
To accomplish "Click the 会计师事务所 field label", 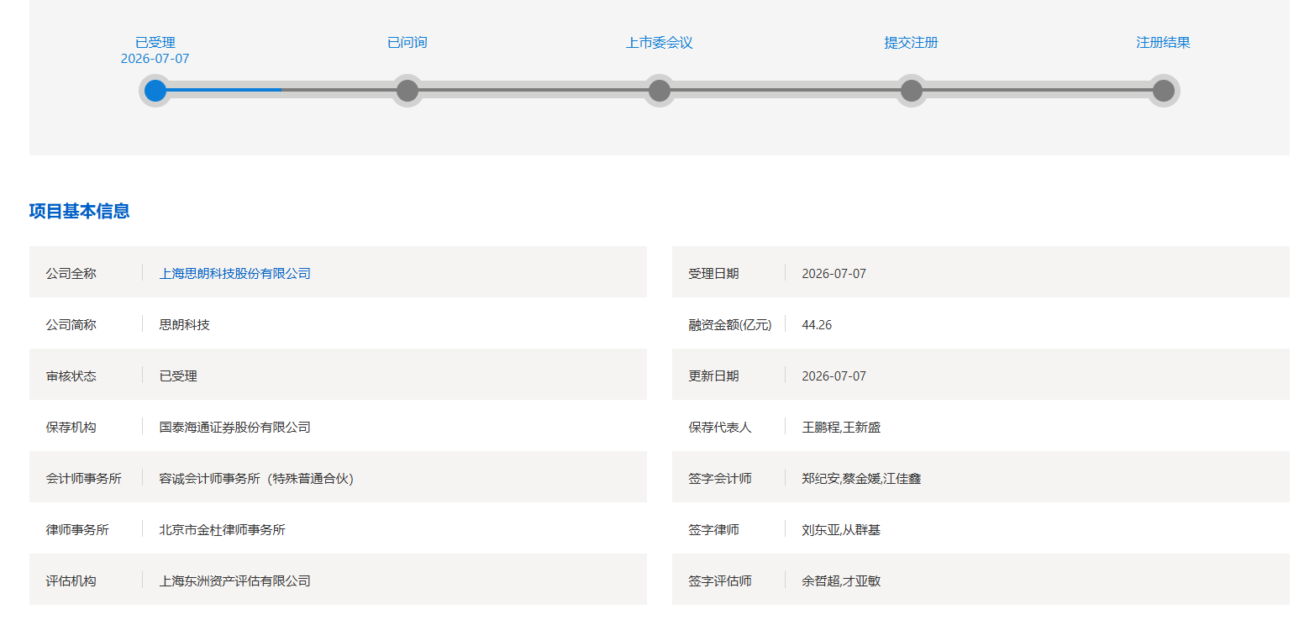I will pos(84,479).
